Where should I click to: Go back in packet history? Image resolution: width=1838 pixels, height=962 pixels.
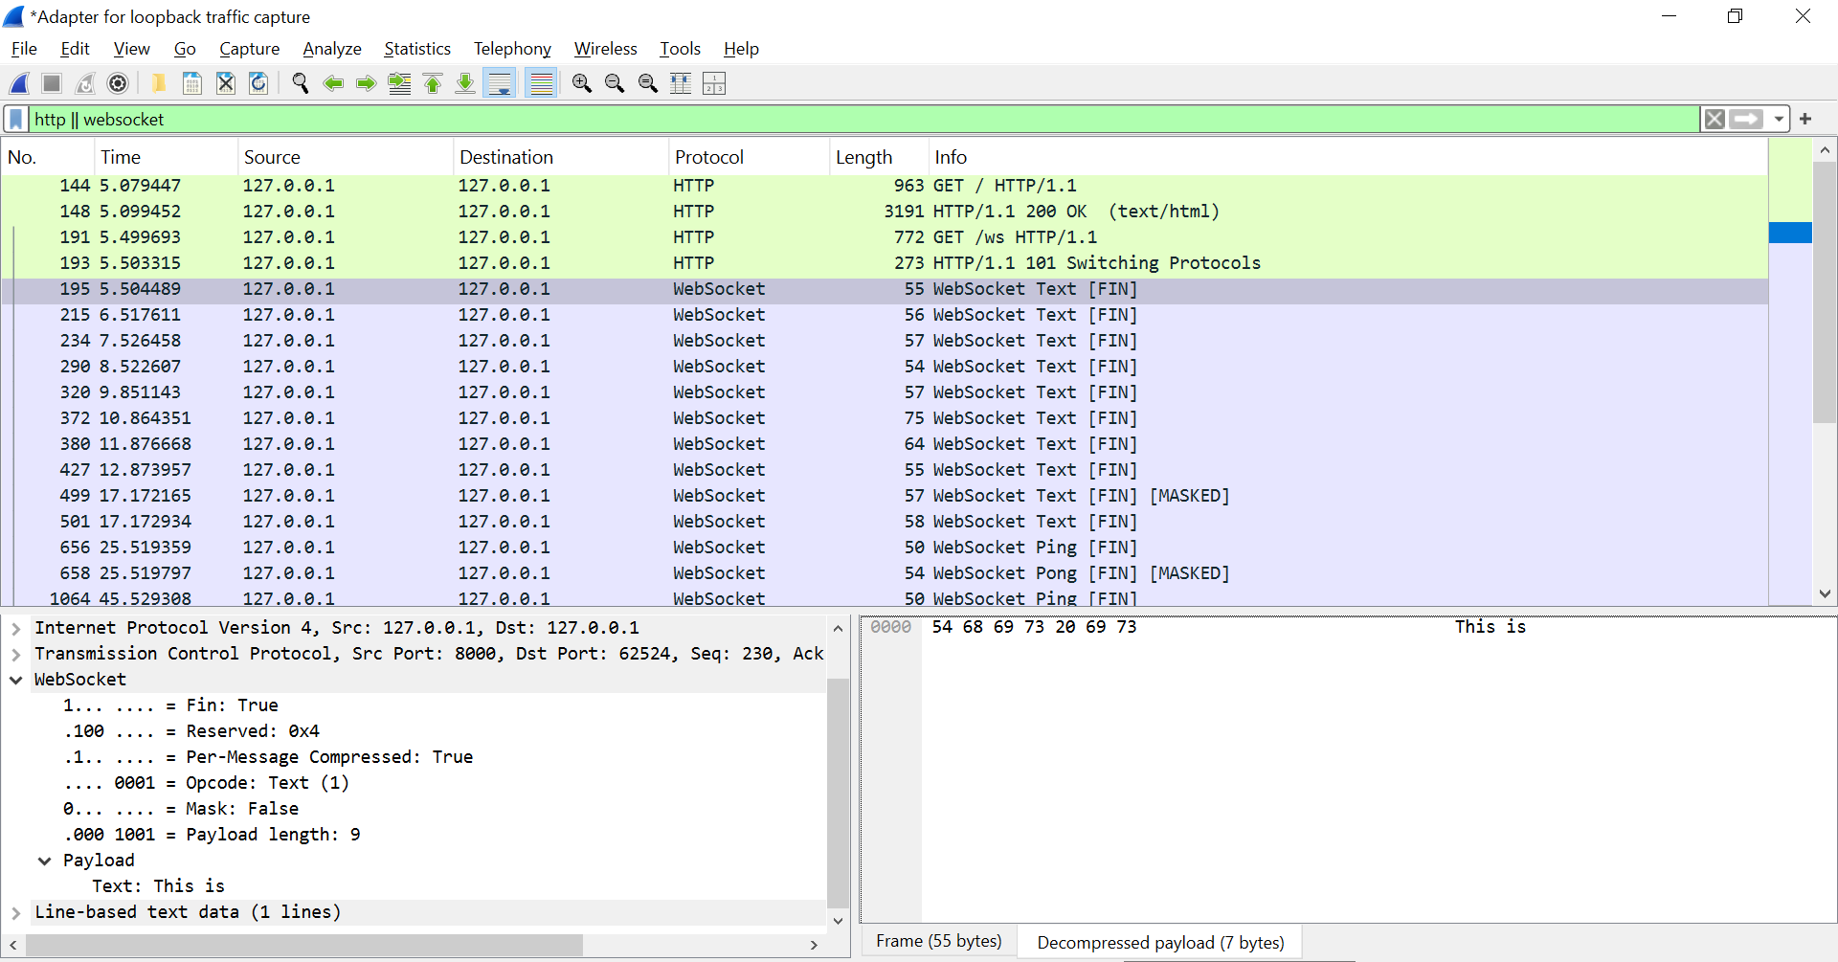click(333, 83)
